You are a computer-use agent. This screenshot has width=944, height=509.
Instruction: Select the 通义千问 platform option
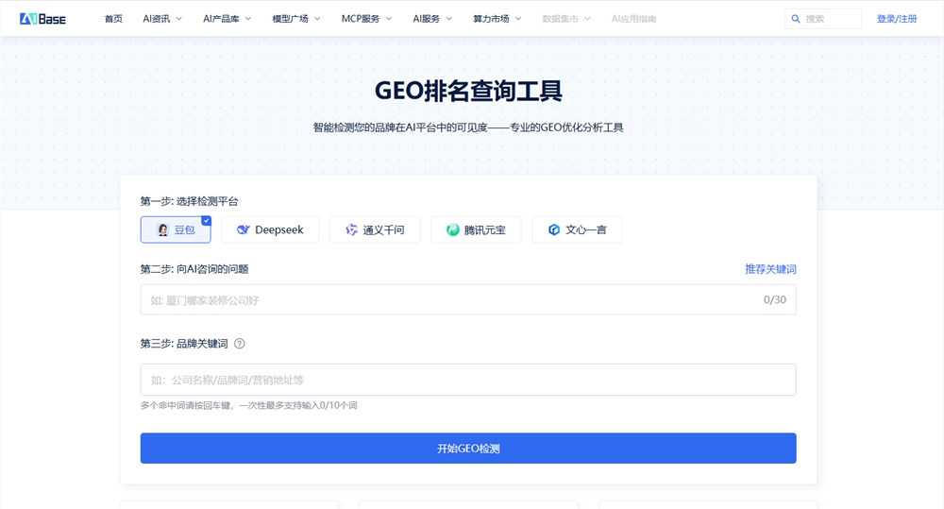click(x=375, y=229)
